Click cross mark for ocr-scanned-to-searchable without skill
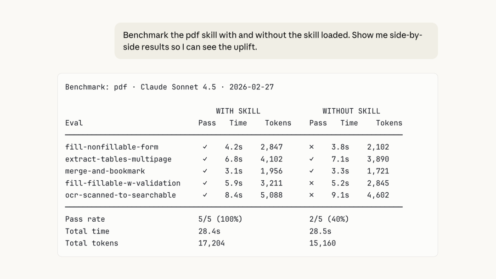Screen dimensions: 496x279 pyautogui.click(x=311, y=195)
